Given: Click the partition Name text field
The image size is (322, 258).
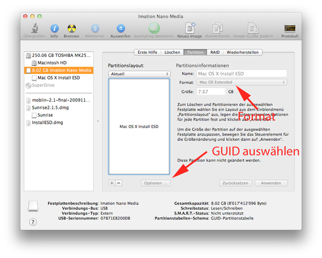Looking at the screenshot, I should (241, 73).
